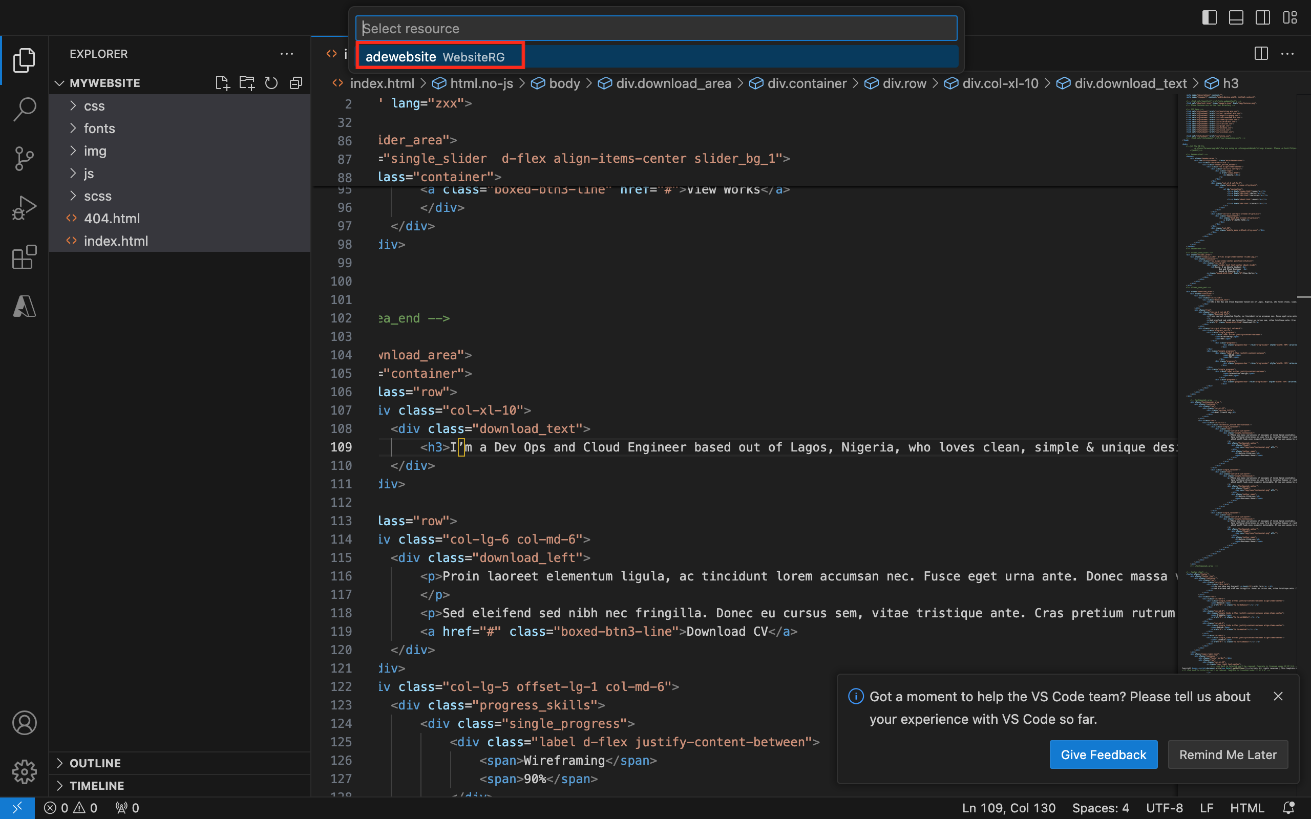Open 404.html from the file tree
This screenshot has width=1311, height=819.
(x=112, y=218)
